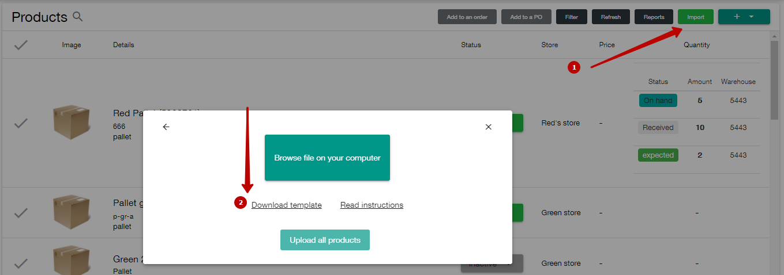Click the Download template link
This screenshot has width=784, height=275.
point(287,205)
